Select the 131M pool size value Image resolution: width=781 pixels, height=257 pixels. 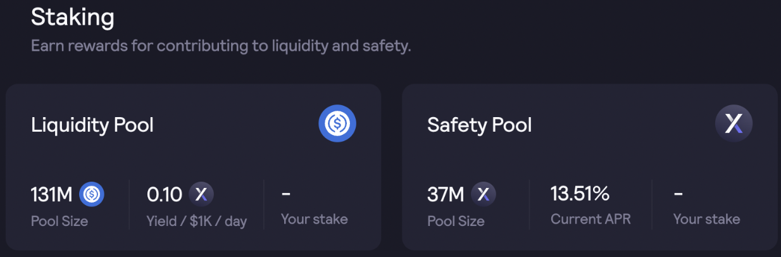click(52, 194)
